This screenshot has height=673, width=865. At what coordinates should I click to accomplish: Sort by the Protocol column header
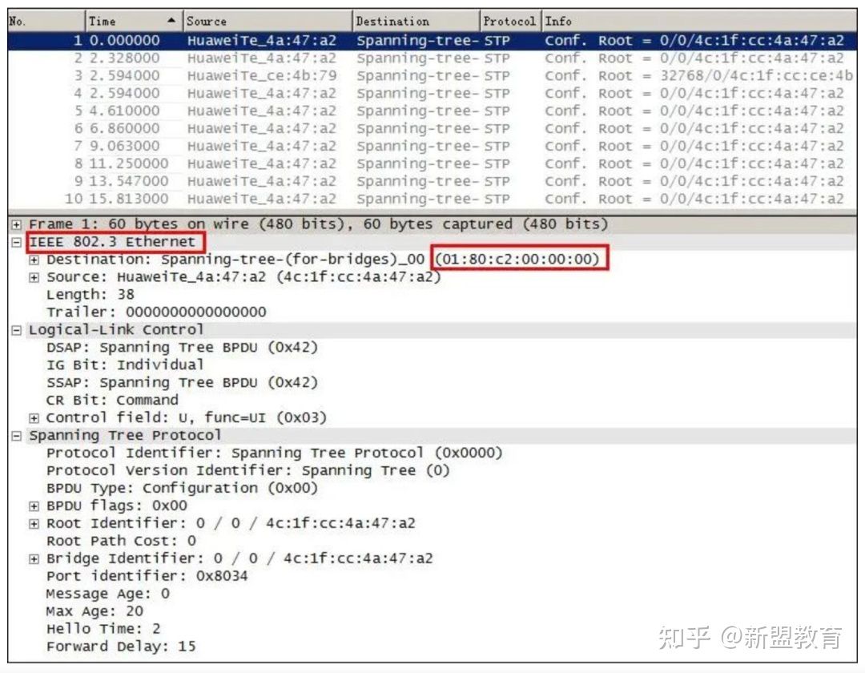[x=509, y=22]
